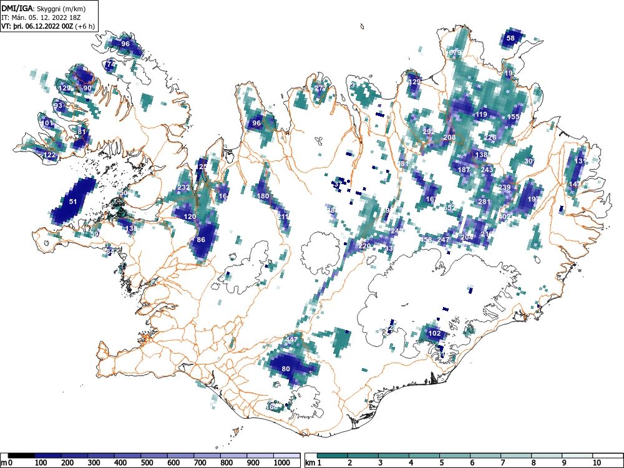Image resolution: width=624 pixels, height=468 pixels.
Task: Click the visibility value 147 on the map
Action: 575,184
